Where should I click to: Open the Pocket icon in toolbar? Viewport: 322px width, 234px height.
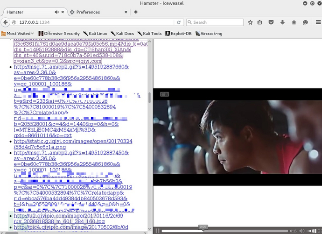(271, 22)
